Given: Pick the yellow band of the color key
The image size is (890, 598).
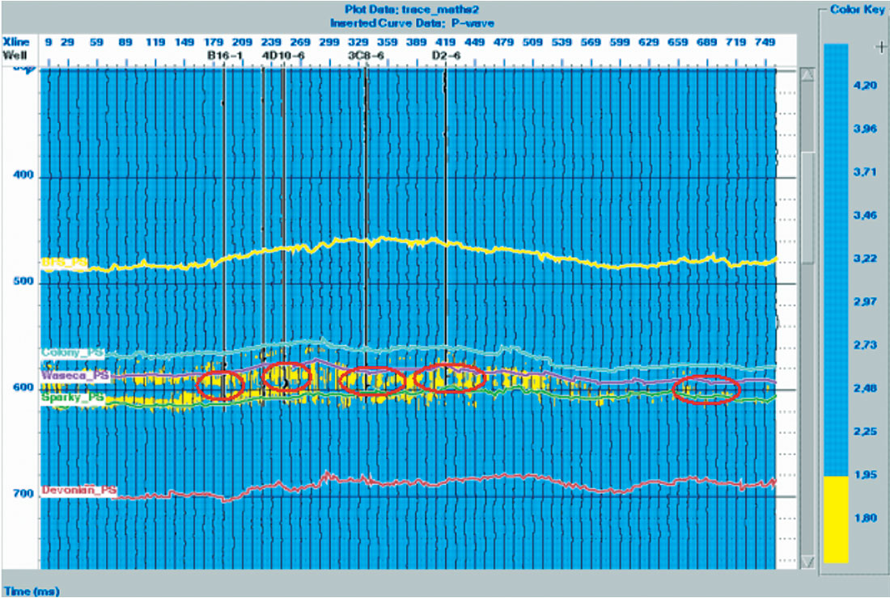Looking at the screenshot, I should (836, 520).
